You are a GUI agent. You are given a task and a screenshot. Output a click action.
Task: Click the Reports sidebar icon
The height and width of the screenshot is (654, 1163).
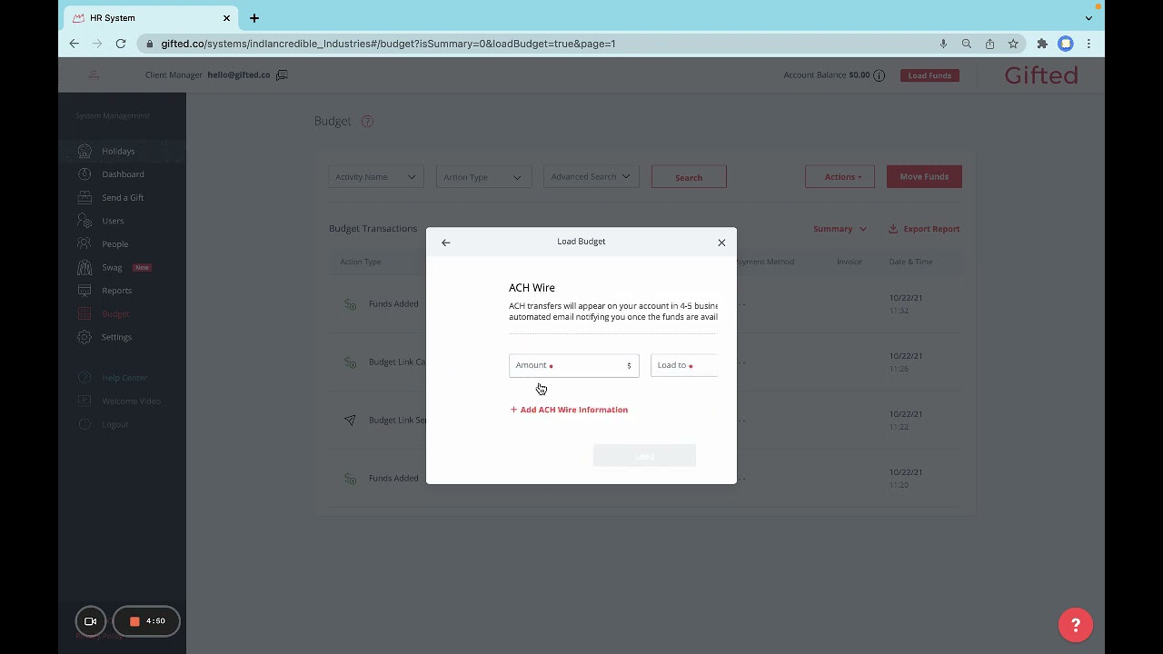[84, 291]
